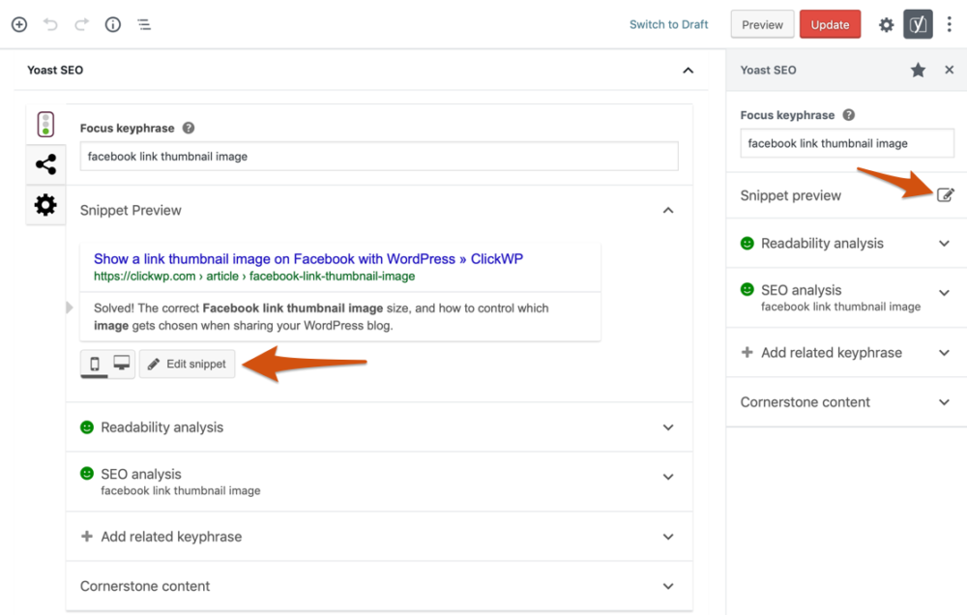Expand sidebar Readability analysis section

click(x=944, y=243)
